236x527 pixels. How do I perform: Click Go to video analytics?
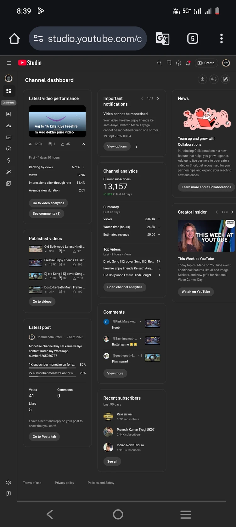click(x=48, y=203)
